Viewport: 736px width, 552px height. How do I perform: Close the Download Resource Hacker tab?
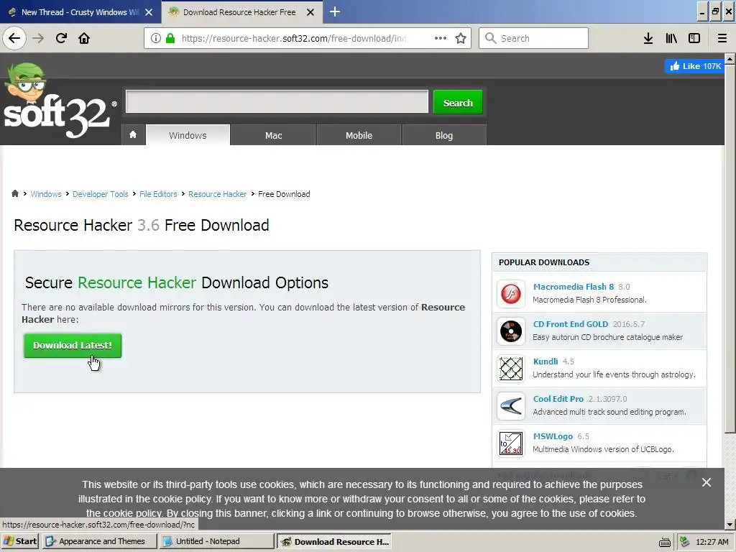tap(310, 12)
